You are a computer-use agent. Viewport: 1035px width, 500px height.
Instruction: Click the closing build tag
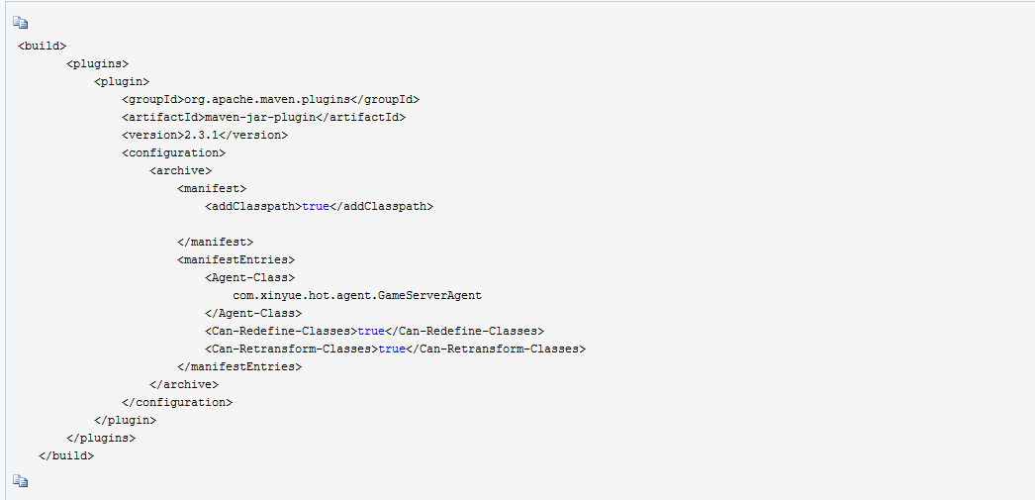(x=66, y=455)
